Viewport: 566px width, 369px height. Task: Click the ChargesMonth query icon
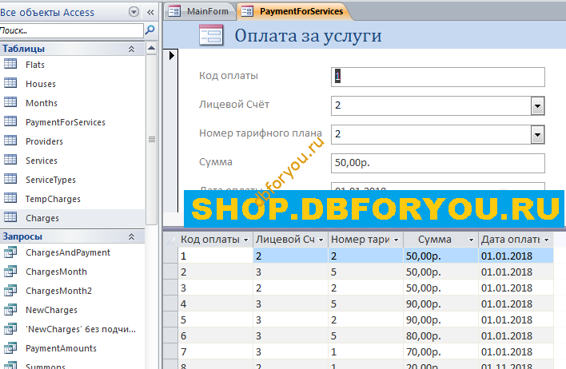tap(10, 272)
